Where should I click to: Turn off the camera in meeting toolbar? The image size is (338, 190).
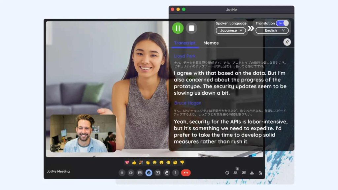coord(131,173)
